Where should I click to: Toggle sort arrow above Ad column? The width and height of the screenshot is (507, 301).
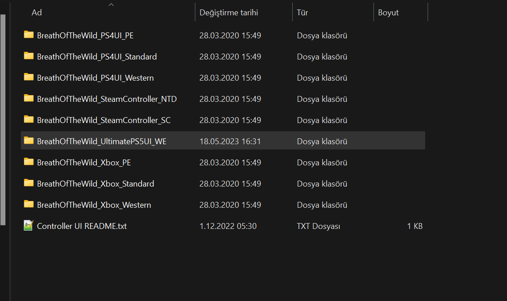click(x=111, y=5)
